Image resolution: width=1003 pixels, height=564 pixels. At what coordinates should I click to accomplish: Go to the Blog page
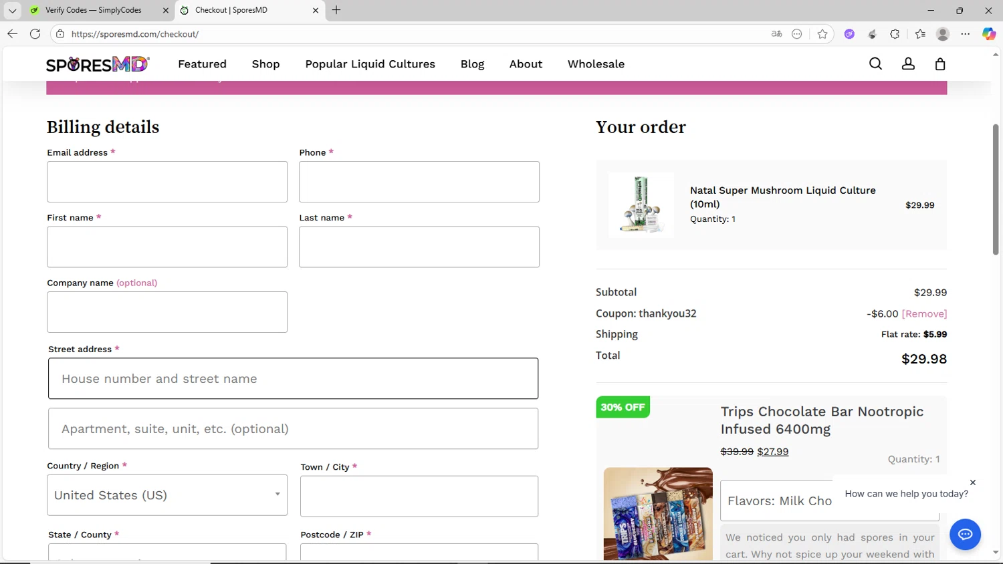tap(472, 64)
